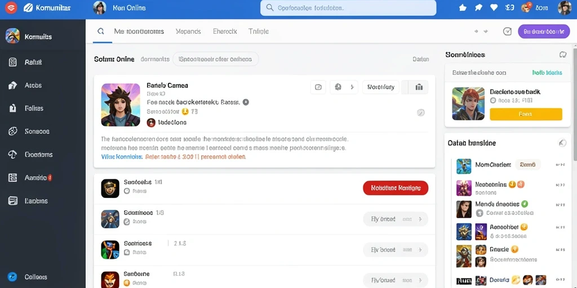
Task: Select the "dorments" filter label
Action: pyautogui.click(x=155, y=58)
